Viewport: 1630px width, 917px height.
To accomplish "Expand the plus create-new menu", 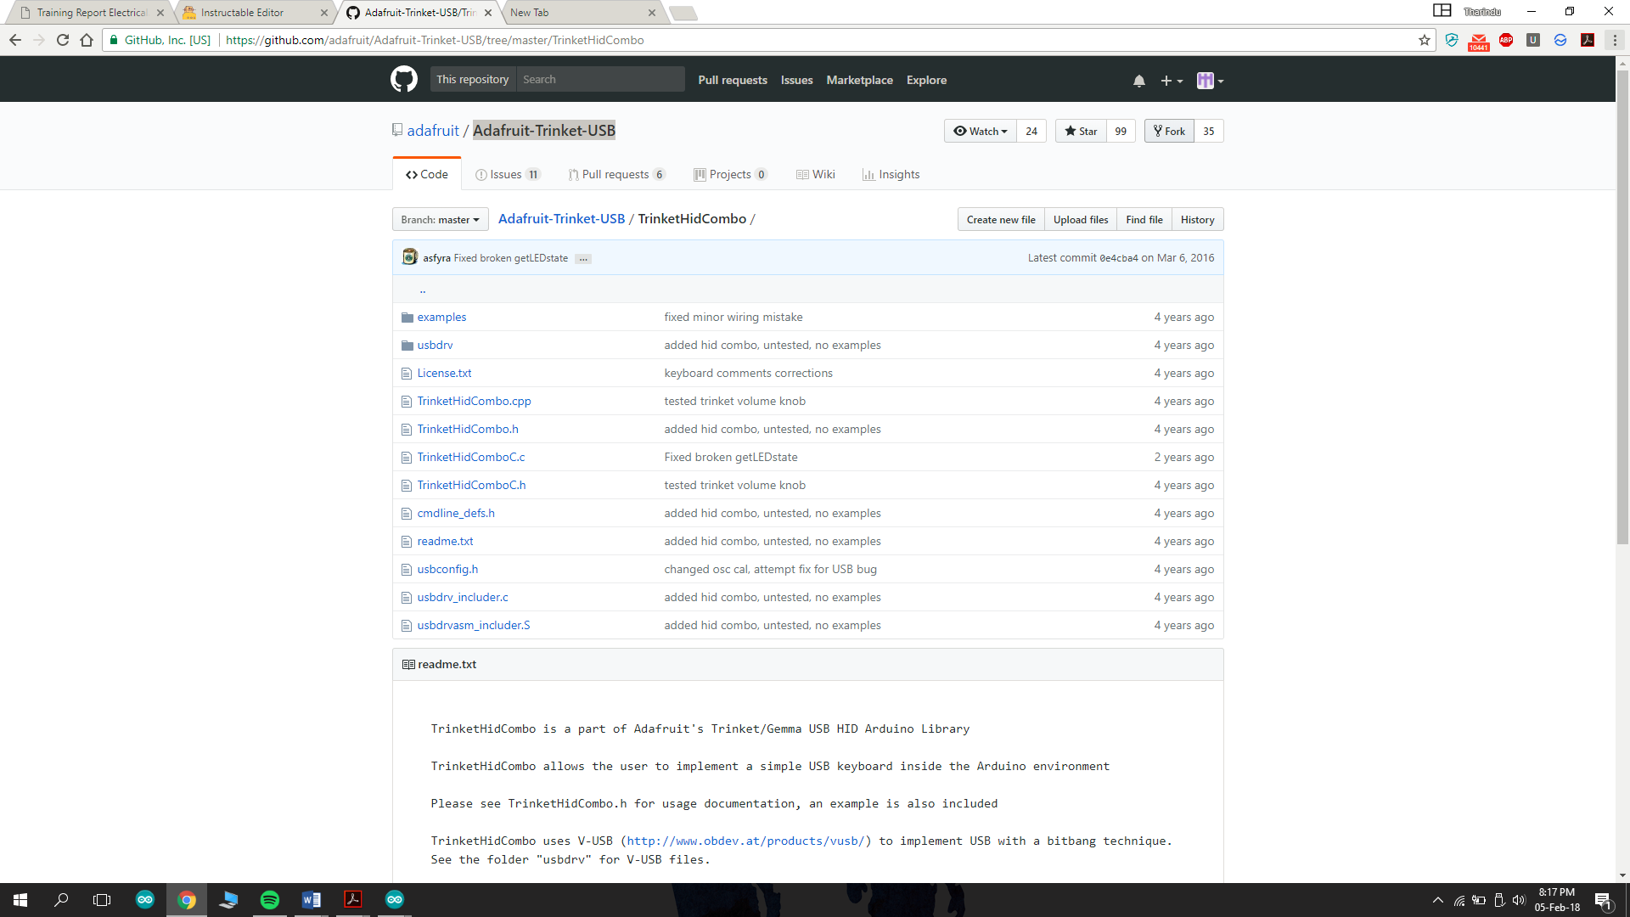I will coord(1171,81).
